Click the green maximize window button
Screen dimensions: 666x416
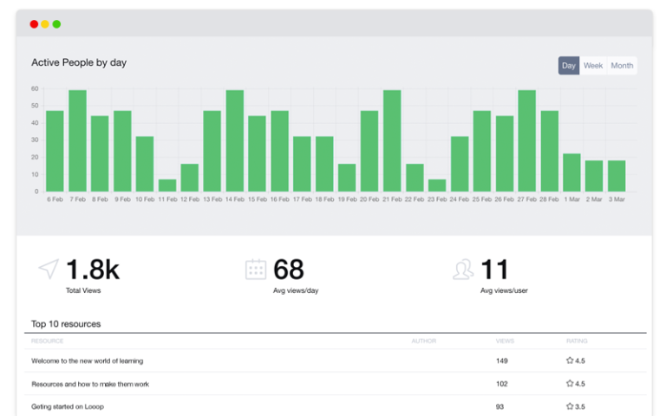pos(56,24)
